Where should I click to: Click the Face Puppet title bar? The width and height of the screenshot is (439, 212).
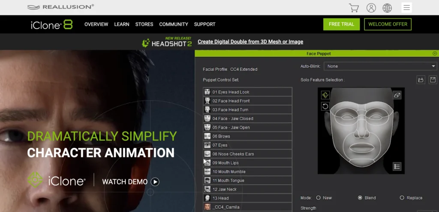coord(317,53)
